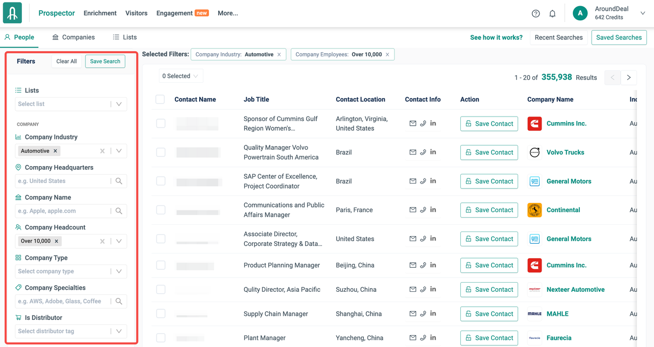Open the 0 Selected dropdown
654x347 pixels.
click(x=181, y=76)
